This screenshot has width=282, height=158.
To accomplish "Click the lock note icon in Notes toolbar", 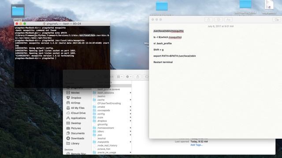I will 208,19.
